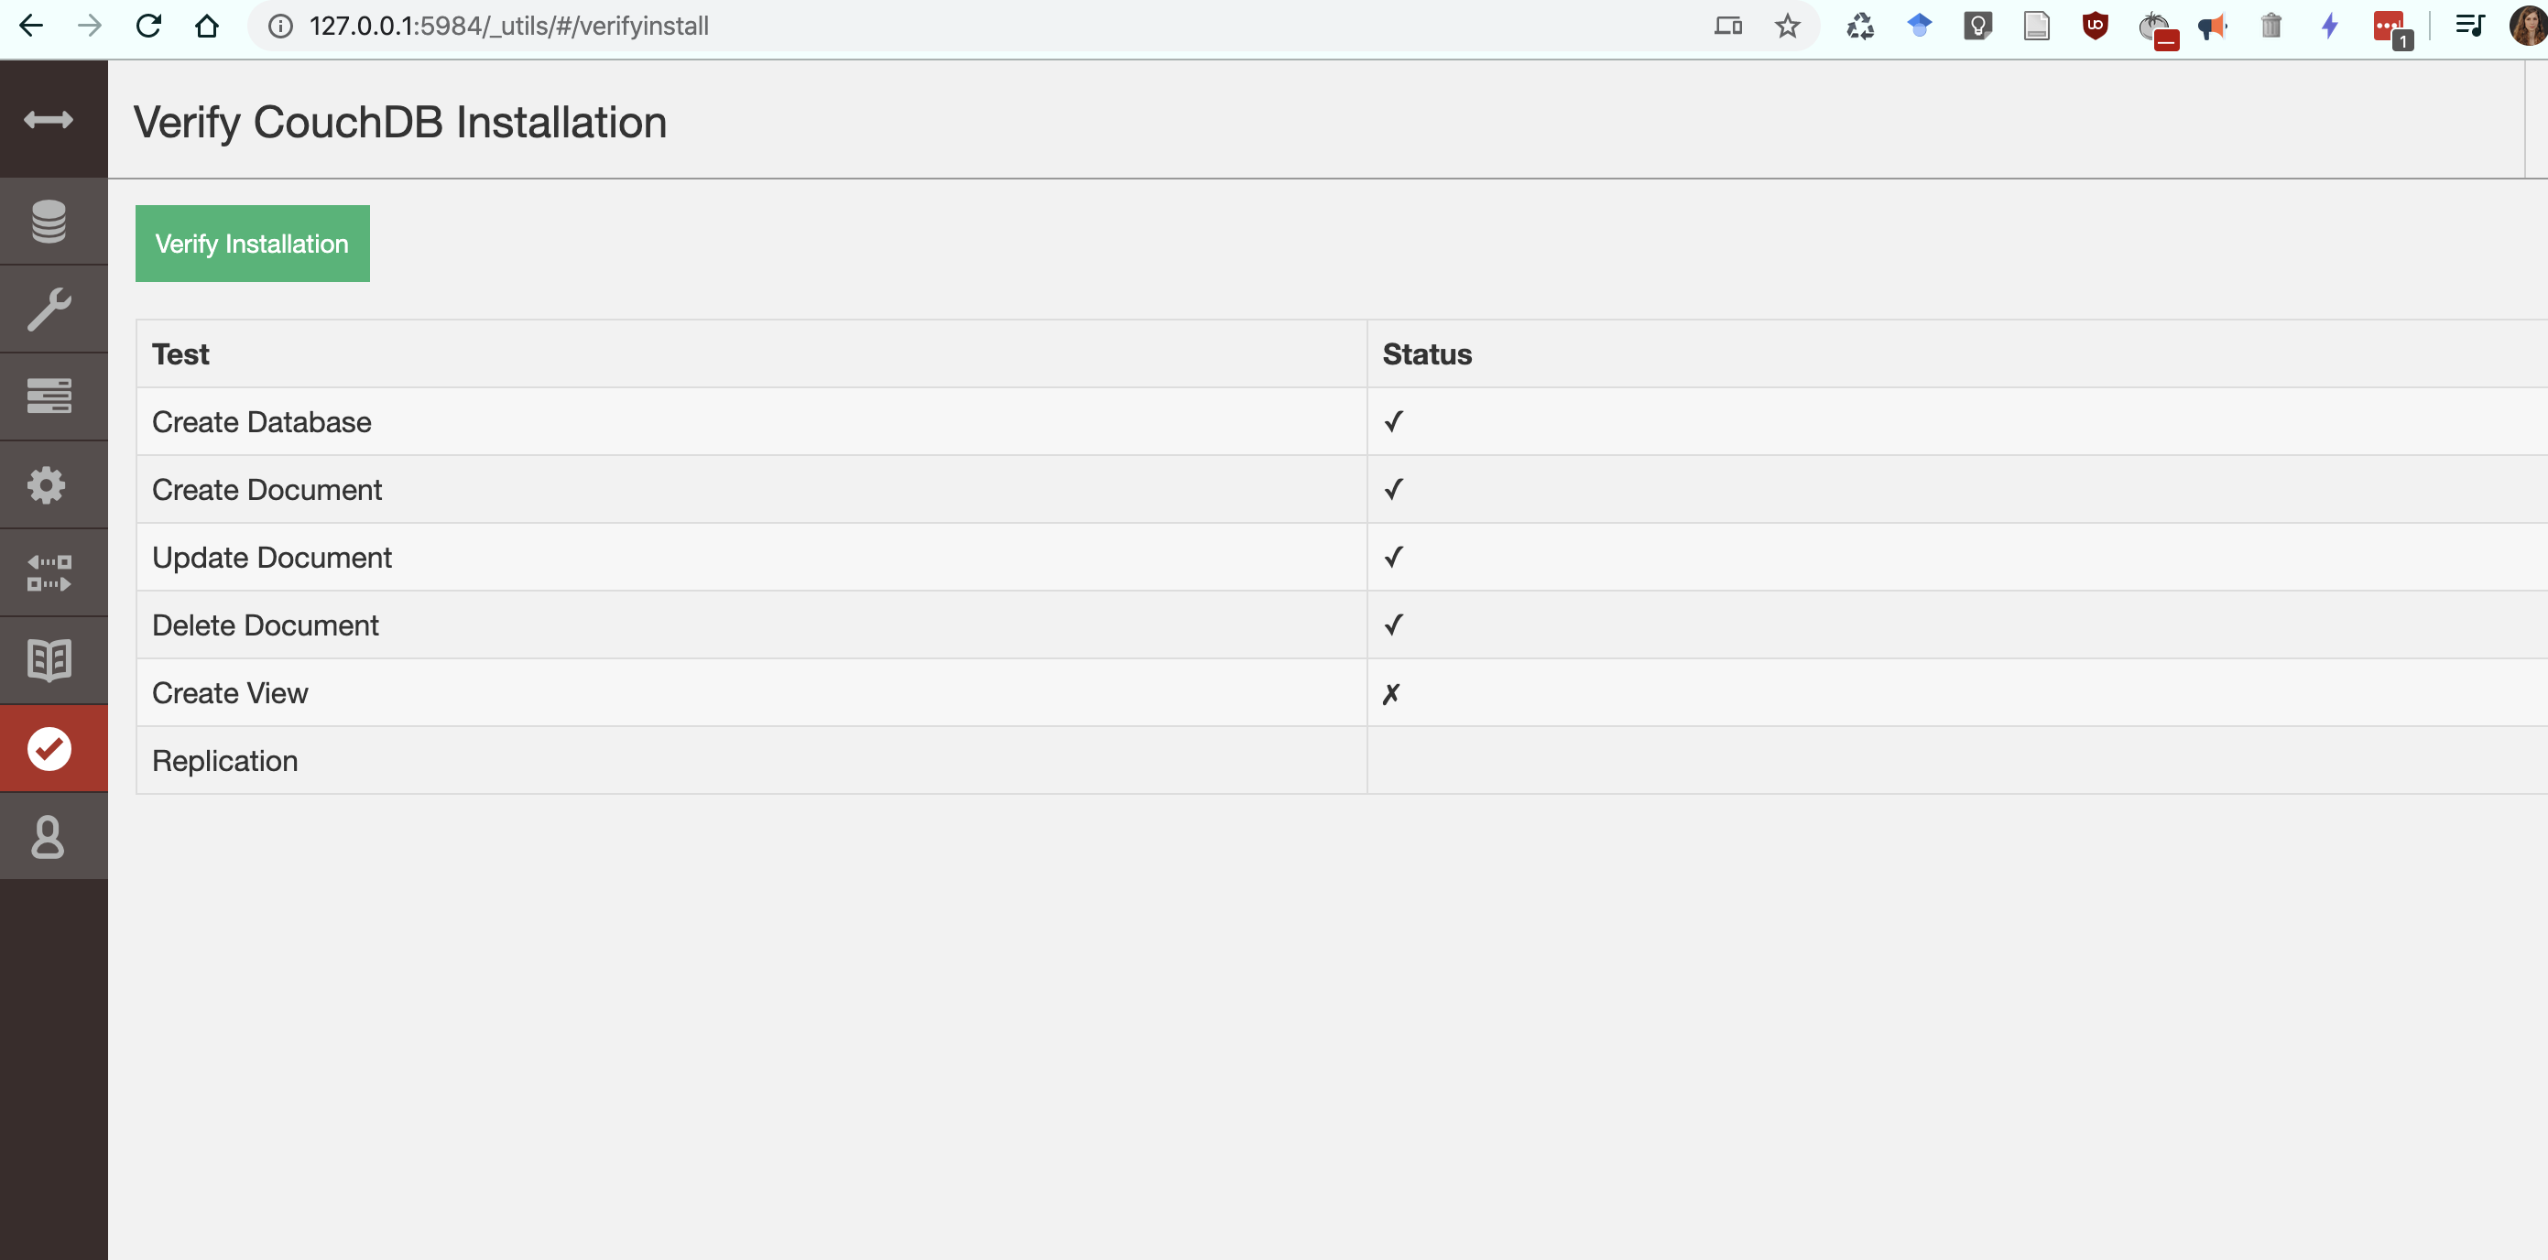Select the Create View row label
This screenshot has width=2548, height=1260.
[230, 693]
